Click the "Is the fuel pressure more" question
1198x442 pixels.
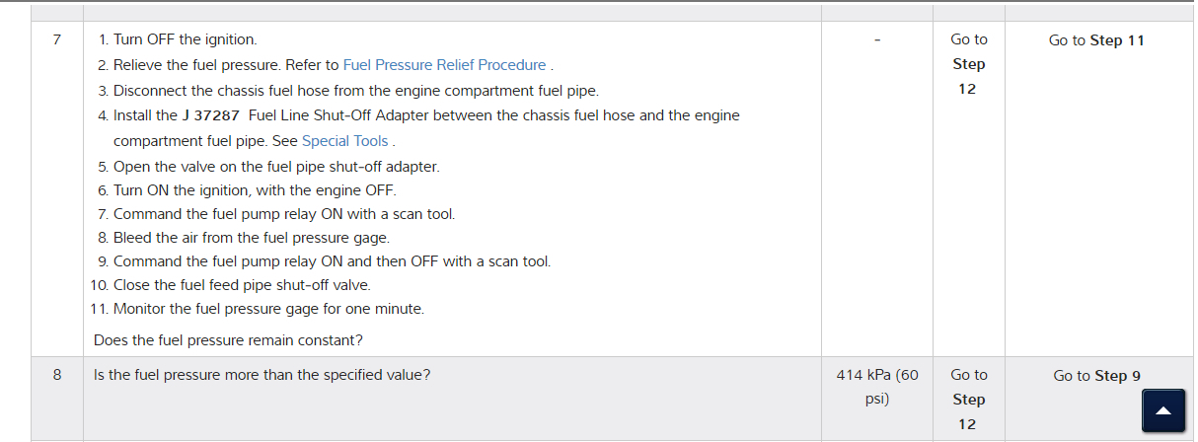tap(262, 376)
